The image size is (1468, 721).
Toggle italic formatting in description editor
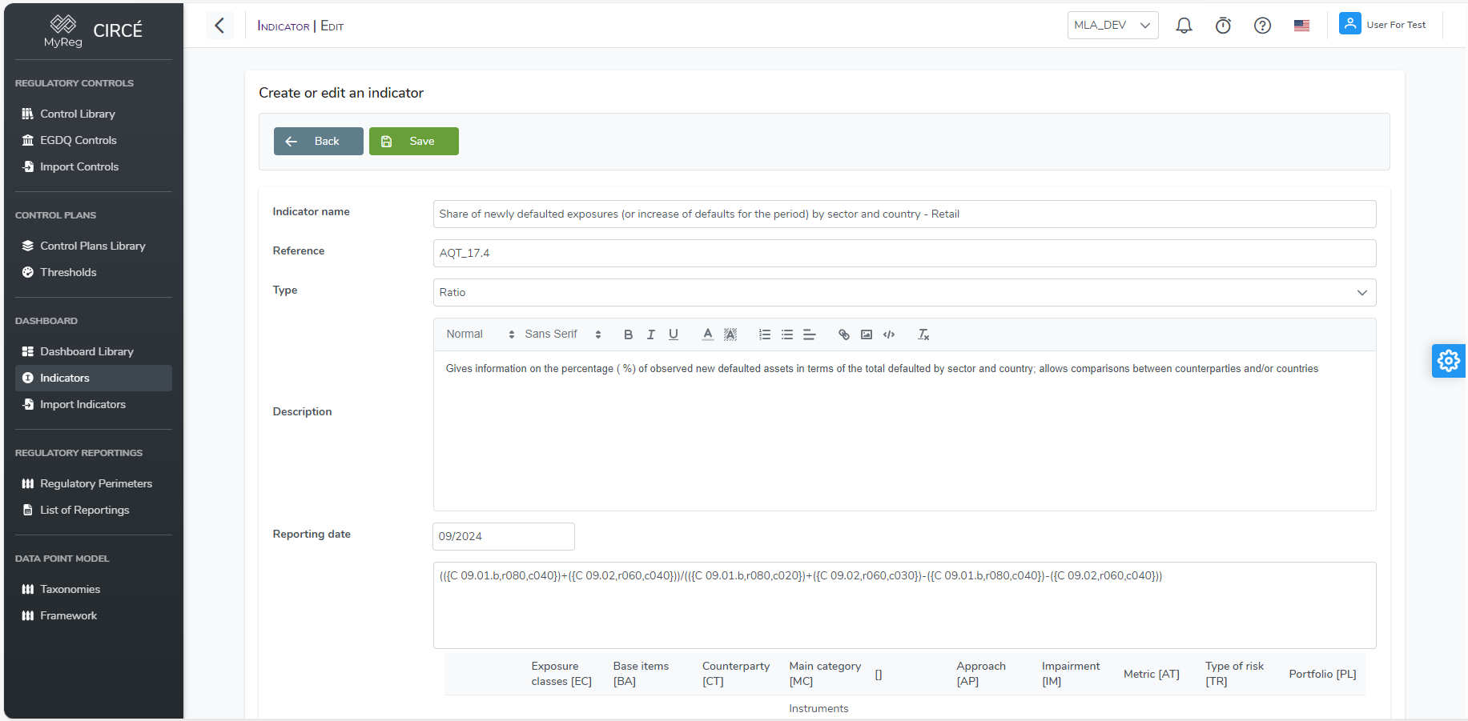point(650,334)
